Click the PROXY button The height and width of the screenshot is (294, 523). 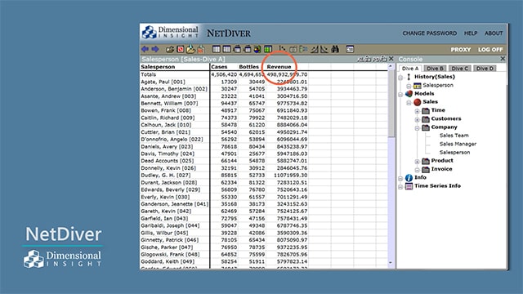[461, 50]
